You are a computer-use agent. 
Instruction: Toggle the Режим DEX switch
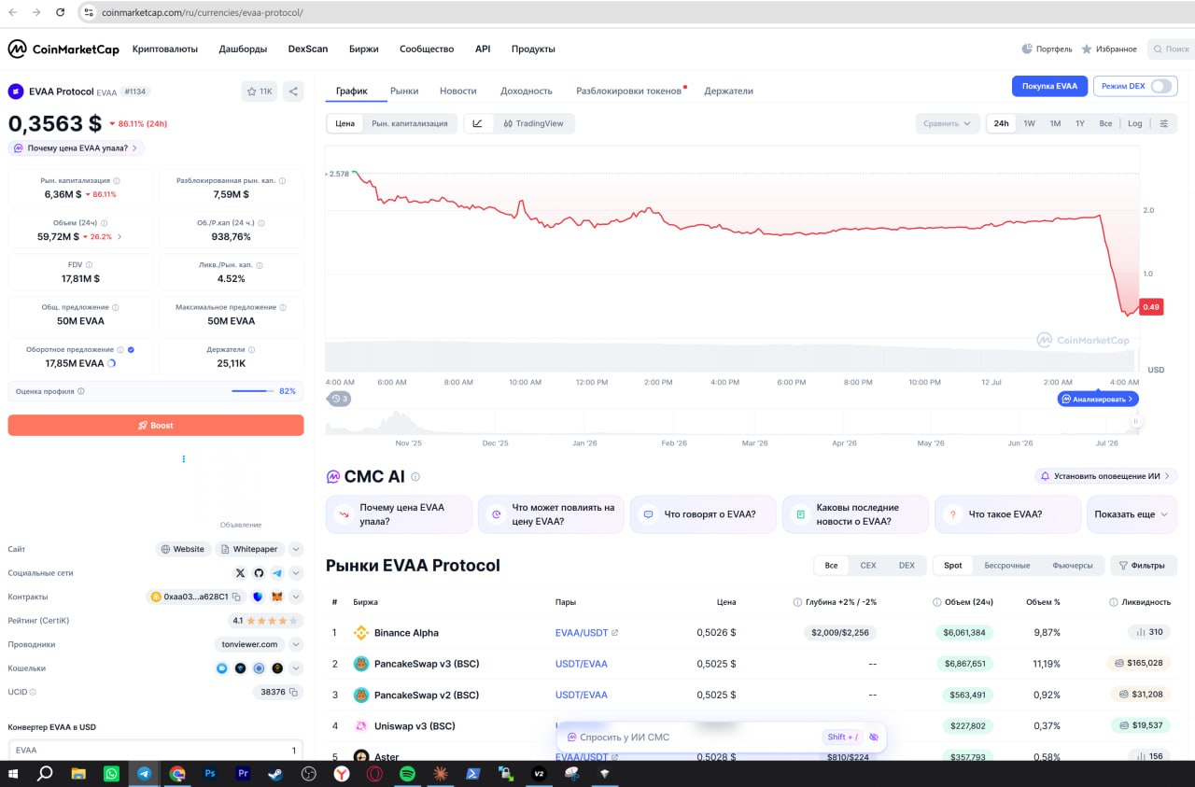coord(1161,86)
